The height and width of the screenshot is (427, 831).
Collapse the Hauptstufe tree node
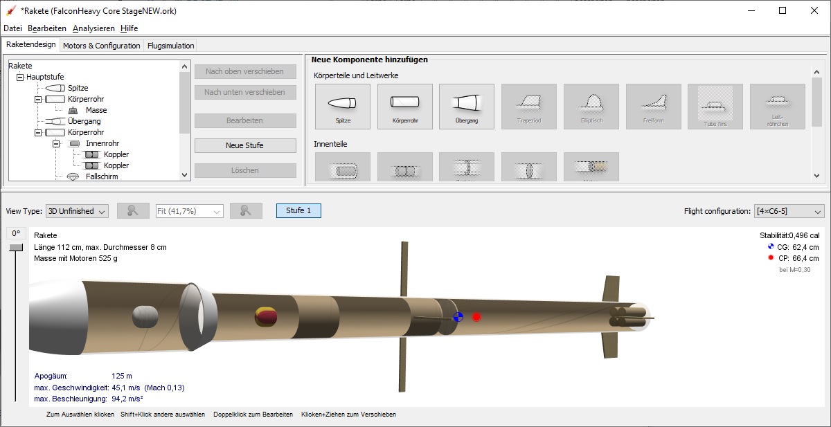20,77
